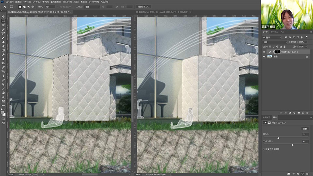Enable the 従来方式を使用 checkbox
Screen dimensions: 313x176
[x=264, y=149]
